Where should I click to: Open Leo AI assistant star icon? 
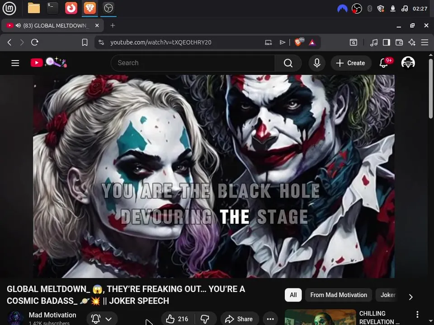tap(412, 42)
